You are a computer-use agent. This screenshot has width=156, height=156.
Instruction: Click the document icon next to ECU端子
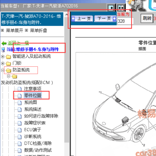point(19,130)
